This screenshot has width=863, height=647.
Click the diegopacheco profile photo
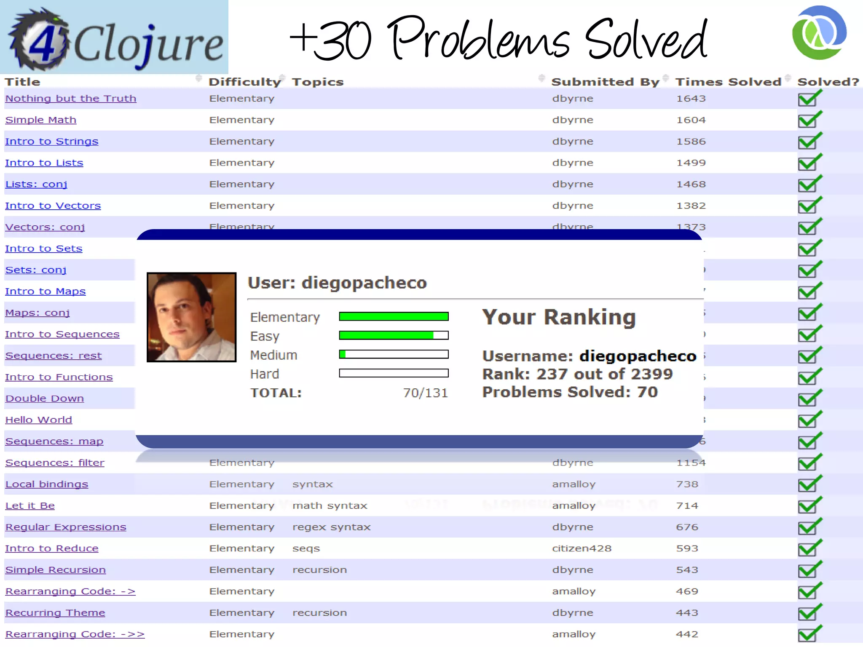tap(191, 317)
